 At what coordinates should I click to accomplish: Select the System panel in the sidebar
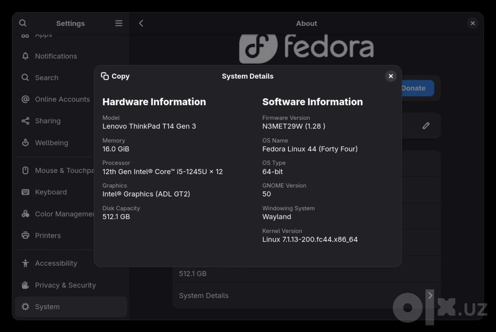71,306
